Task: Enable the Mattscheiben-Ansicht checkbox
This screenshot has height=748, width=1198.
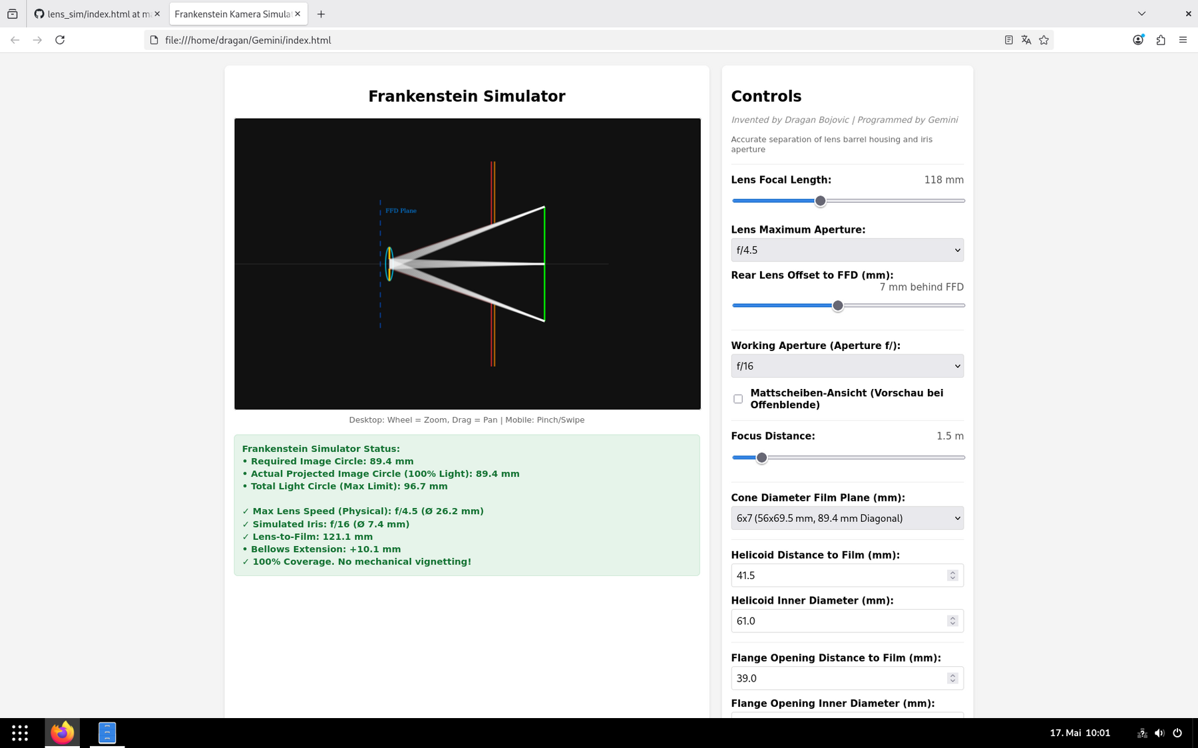Action: pyautogui.click(x=738, y=399)
